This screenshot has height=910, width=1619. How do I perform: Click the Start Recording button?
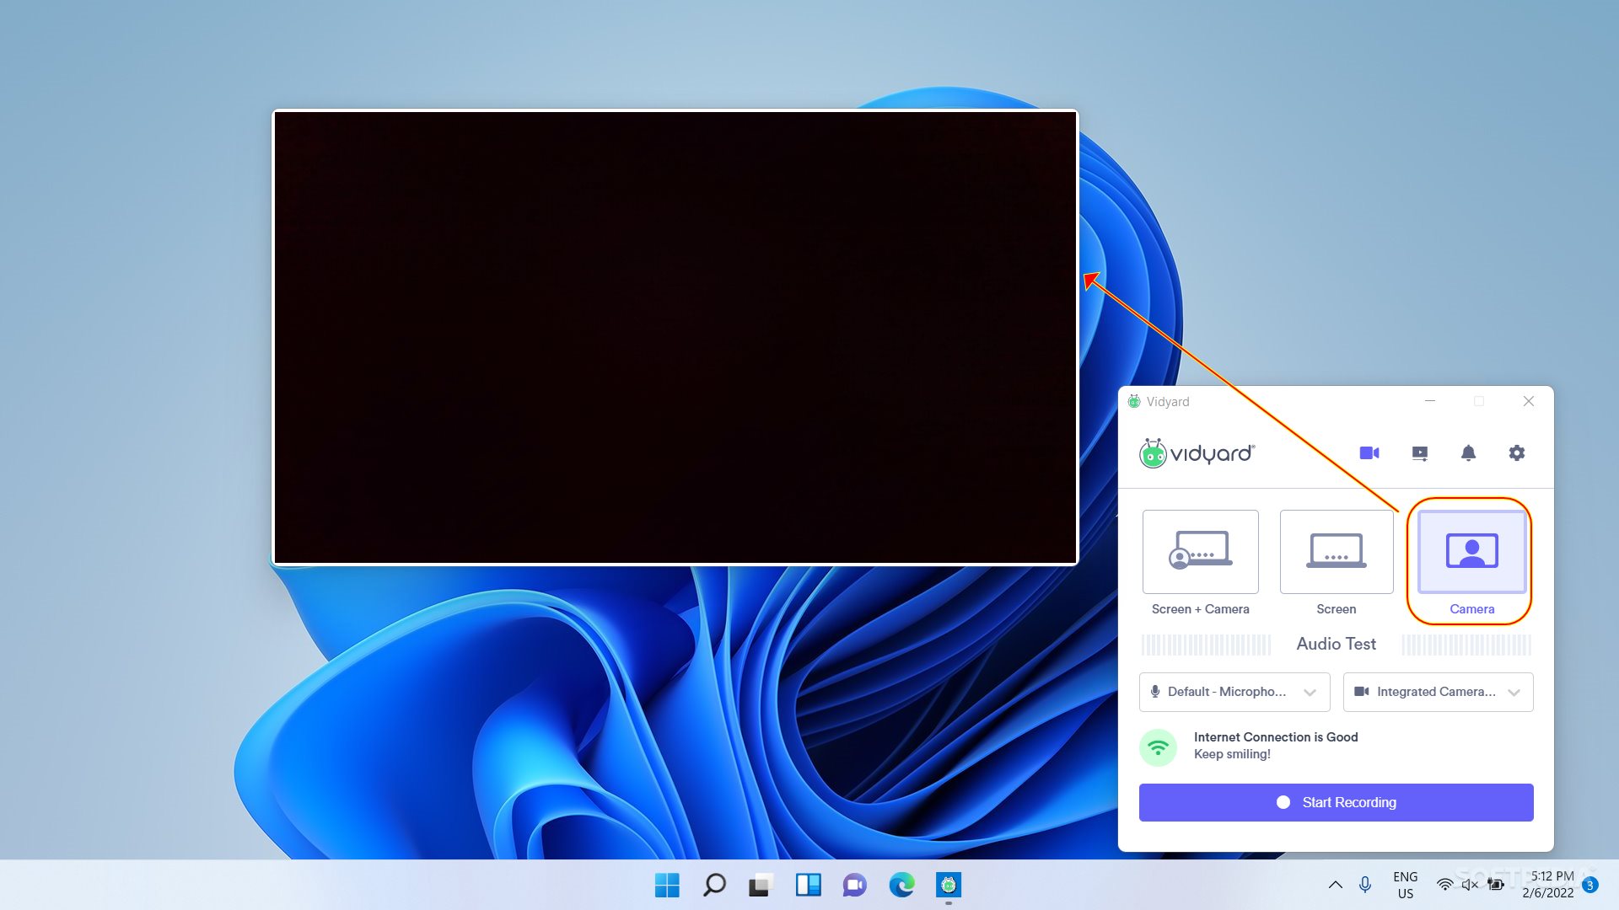click(1337, 802)
